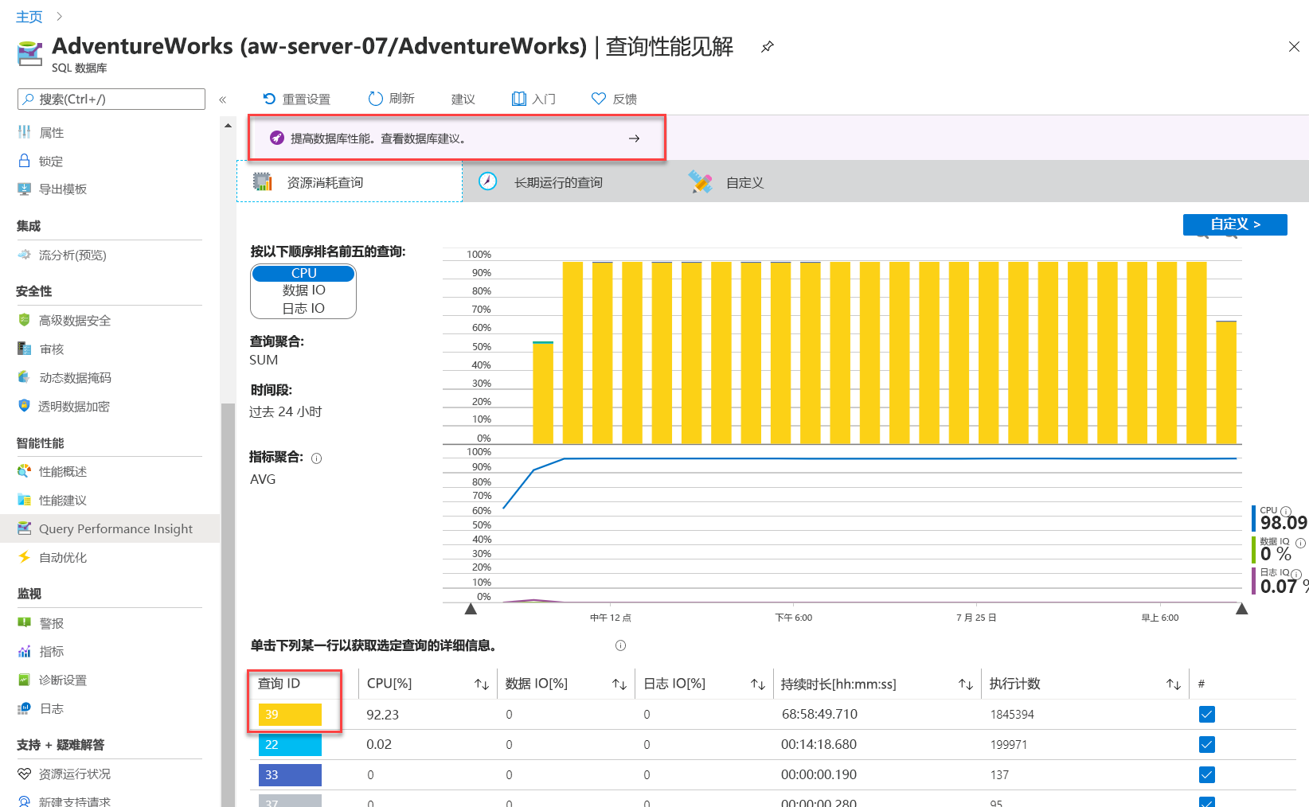Open 资源运行状况 heart icon
Viewport: 1309px width, 807px height.
(25, 774)
